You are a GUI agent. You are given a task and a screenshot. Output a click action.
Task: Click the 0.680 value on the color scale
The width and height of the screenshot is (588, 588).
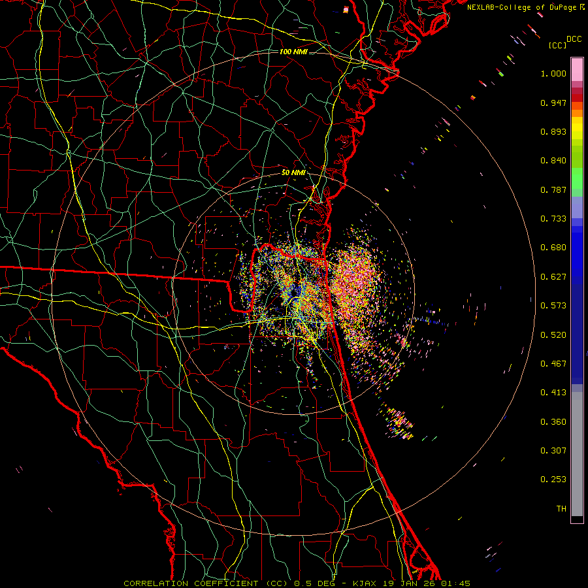[x=553, y=248]
